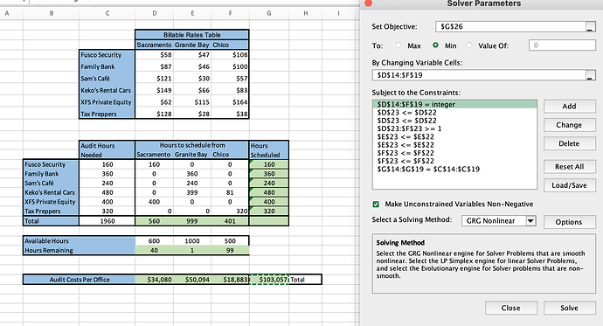Select column A header
Screen dimensions: 603x326
pos(7,13)
